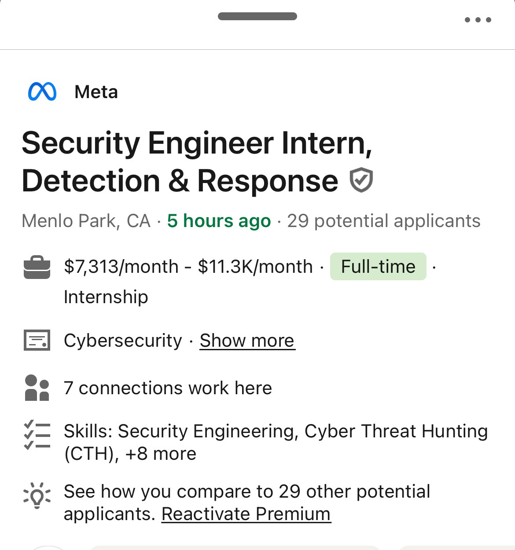Click the Meta company logo
Image resolution: width=515 pixels, height=550 pixels.
(x=43, y=92)
